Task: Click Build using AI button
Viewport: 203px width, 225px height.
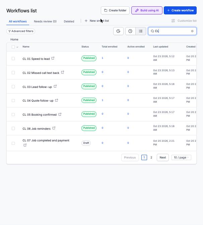Action: click(x=147, y=10)
